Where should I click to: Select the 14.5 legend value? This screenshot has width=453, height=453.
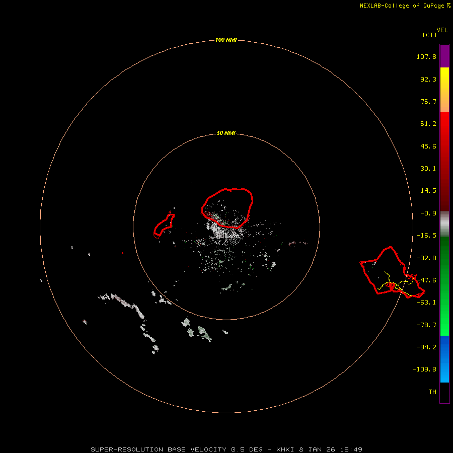tap(428, 191)
